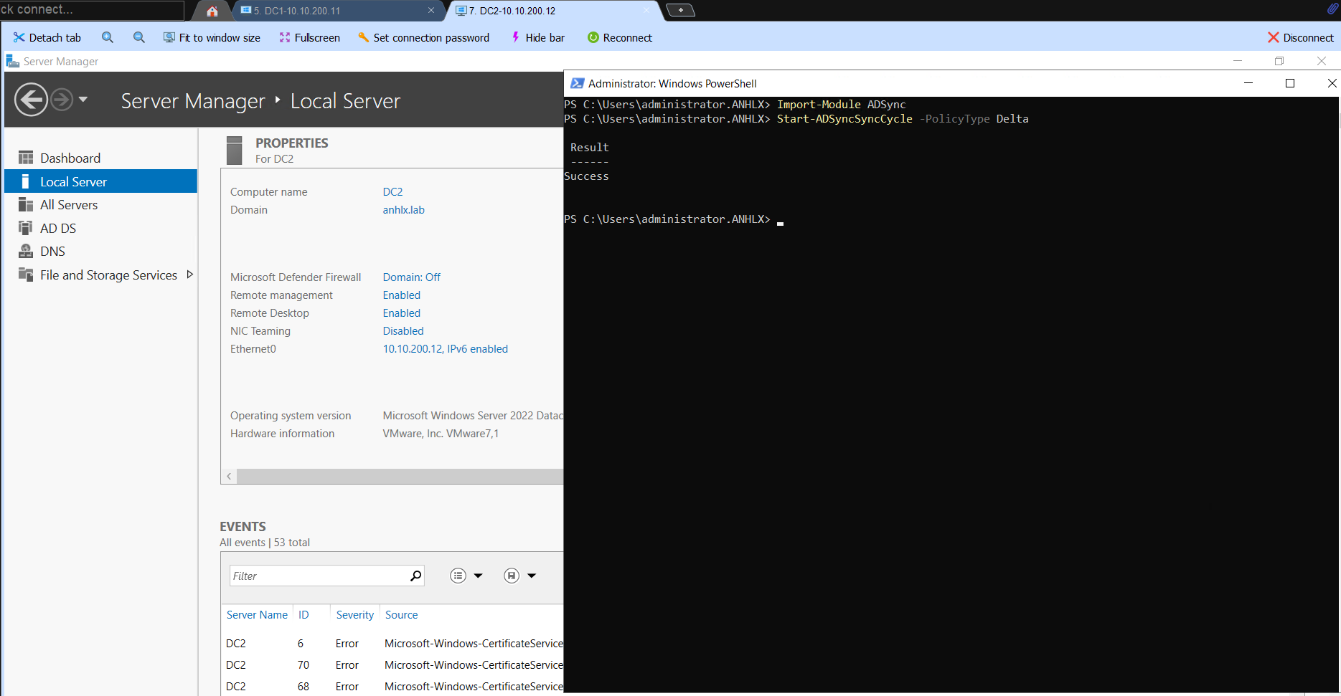Screen dimensions: 1341x696
Task: Sort events by Server Name column
Action: 257,615
